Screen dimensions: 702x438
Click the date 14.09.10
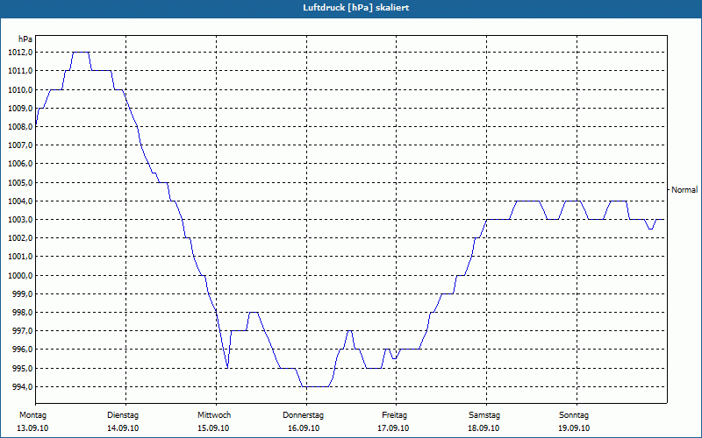coord(123,428)
